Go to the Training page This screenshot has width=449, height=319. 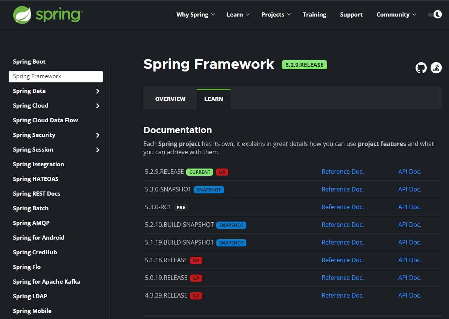[314, 15]
